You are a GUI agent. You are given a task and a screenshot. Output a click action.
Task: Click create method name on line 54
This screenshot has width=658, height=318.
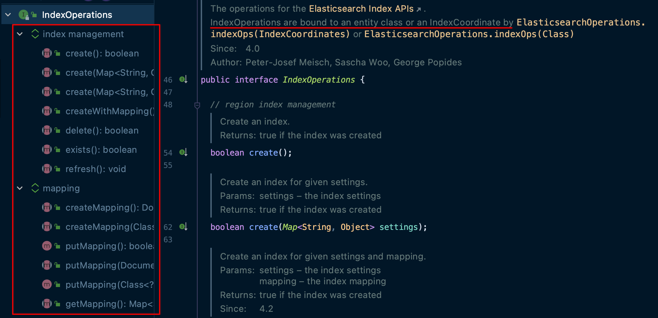pos(263,152)
